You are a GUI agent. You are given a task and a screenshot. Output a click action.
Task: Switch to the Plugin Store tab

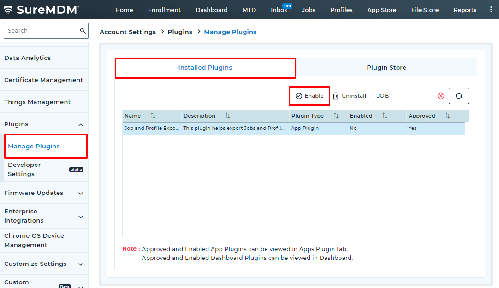pos(386,67)
